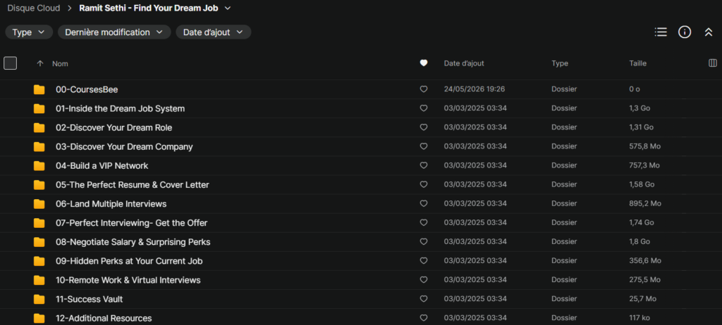Favorite the 11-Success Vault folder
The width and height of the screenshot is (722, 325).
(424, 299)
